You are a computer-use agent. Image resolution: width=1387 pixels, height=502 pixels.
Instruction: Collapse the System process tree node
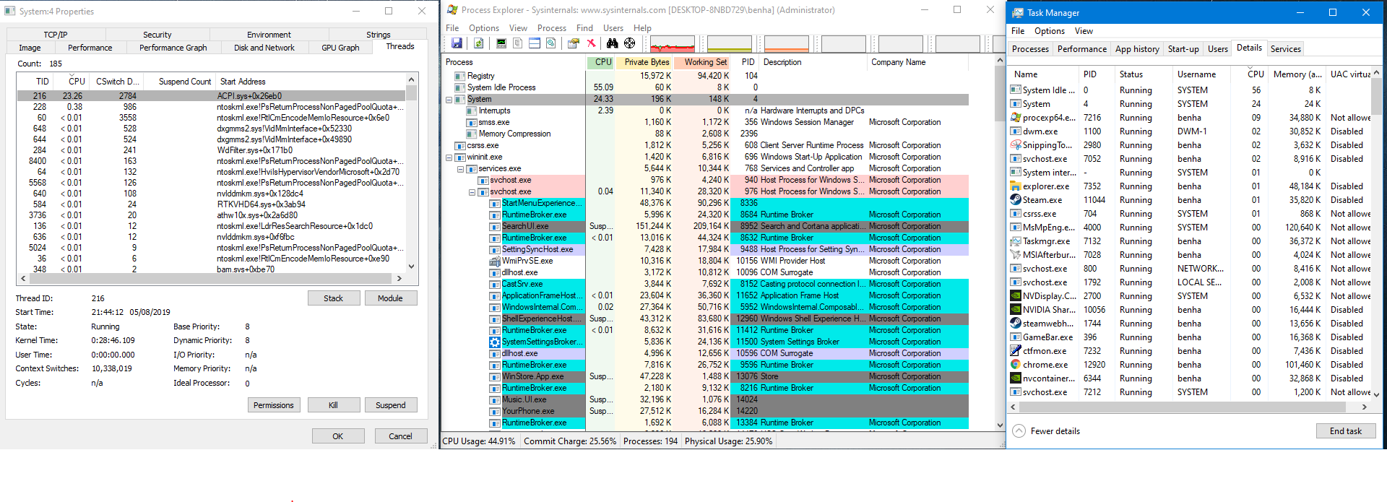point(449,99)
